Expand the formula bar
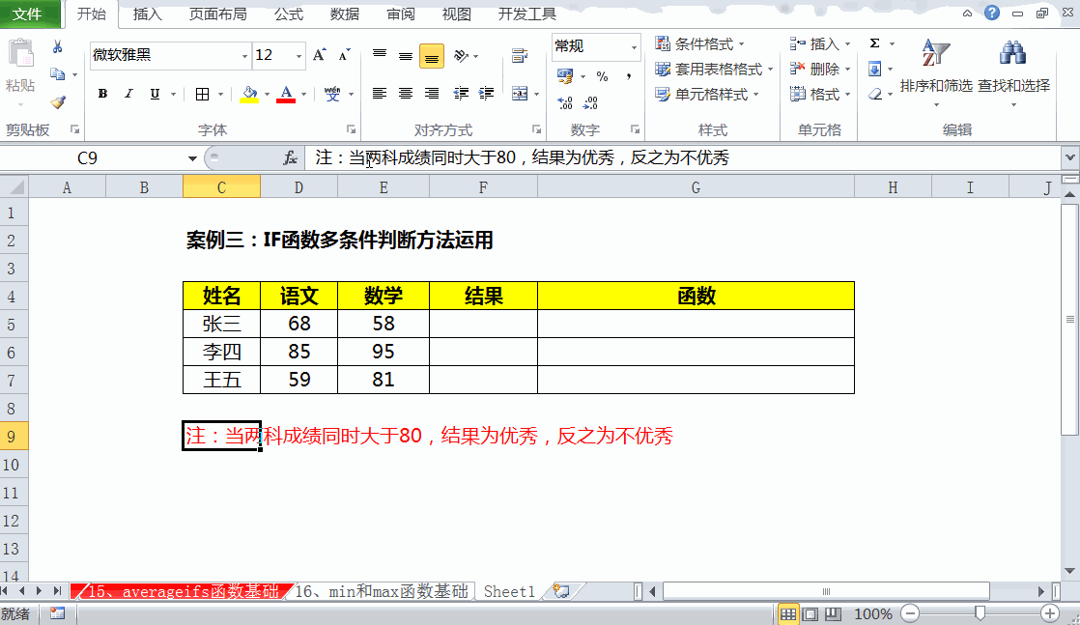 [1069, 157]
